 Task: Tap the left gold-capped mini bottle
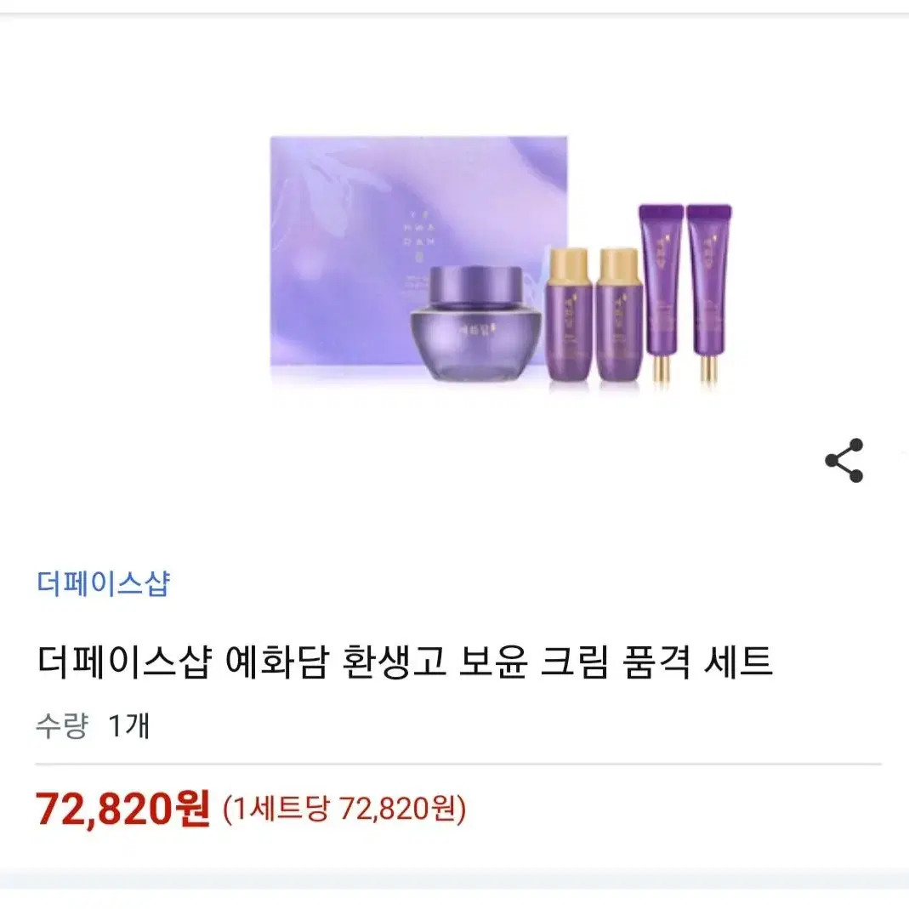point(569,315)
